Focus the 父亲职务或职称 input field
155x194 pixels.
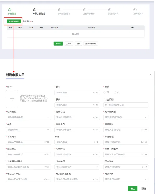pyautogui.click(x=28, y=167)
